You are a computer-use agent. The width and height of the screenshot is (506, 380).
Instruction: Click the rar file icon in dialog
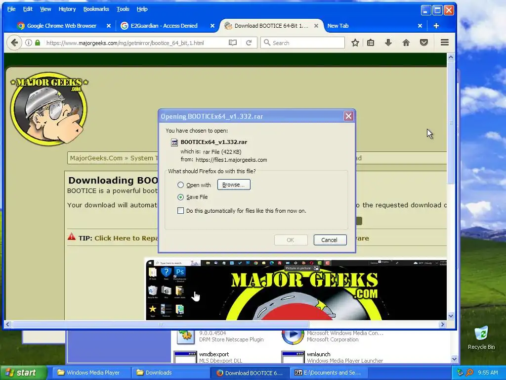[174, 142]
